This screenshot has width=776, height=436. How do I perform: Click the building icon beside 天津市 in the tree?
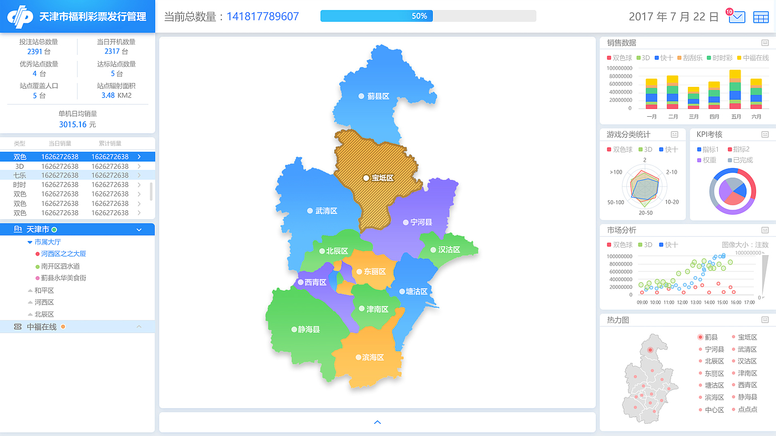pos(18,229)
